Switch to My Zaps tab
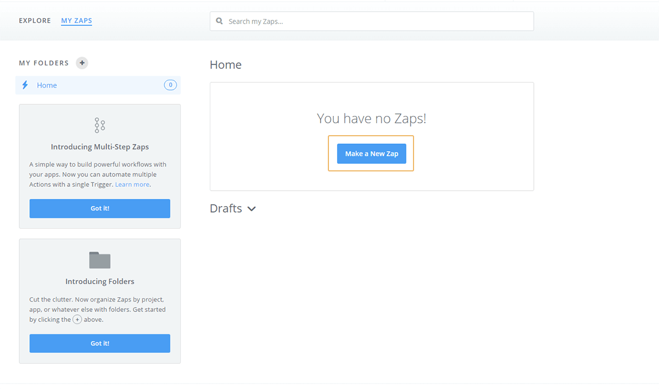The width and height of the screenshot is (659, 389). pos(76,21)
